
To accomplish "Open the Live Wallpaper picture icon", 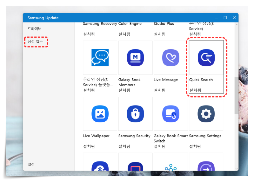I will click(x=100, y=114).
